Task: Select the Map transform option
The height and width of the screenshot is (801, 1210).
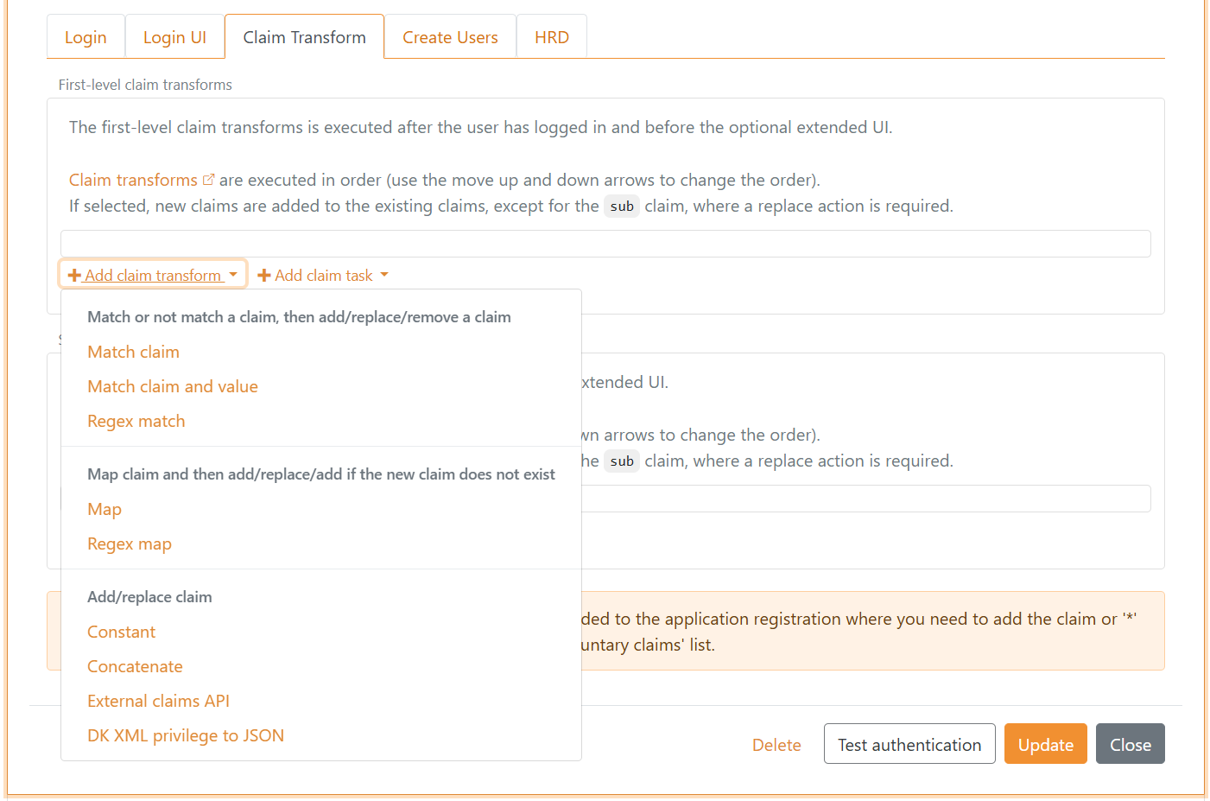Action: (x=105, y=509)
